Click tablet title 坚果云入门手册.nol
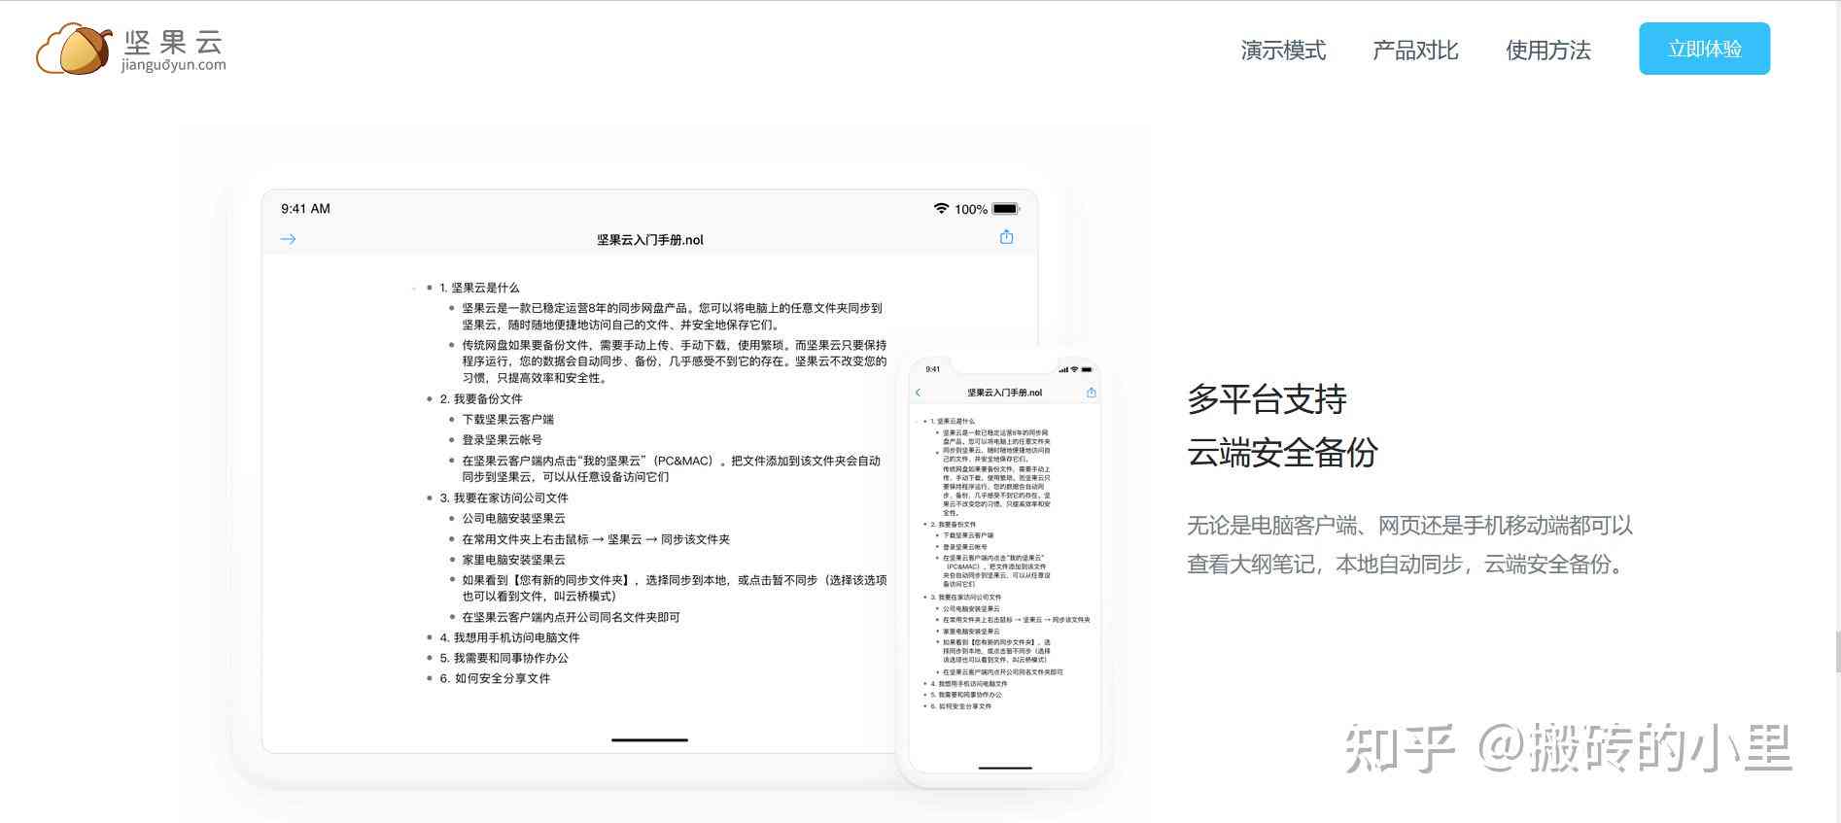1841x823 pixels. pyautogui.click(x=650, y=240)
